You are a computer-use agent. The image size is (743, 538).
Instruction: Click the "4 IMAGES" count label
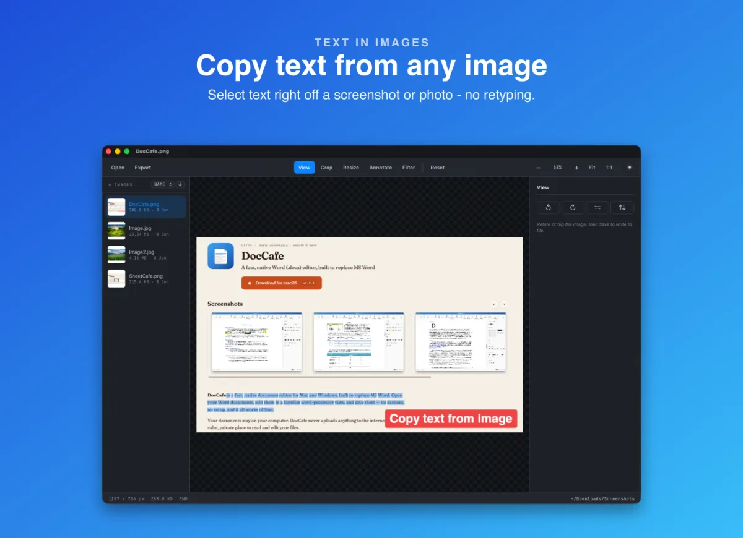coord(120,184)
